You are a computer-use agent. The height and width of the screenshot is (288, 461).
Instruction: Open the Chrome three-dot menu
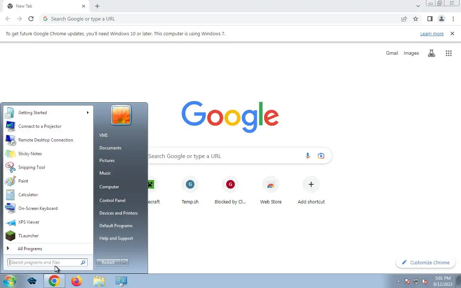coord(453,19)
